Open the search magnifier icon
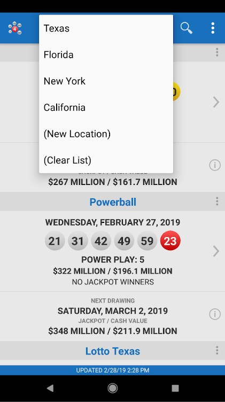225x402 pixels. click(x=187, y=28)
